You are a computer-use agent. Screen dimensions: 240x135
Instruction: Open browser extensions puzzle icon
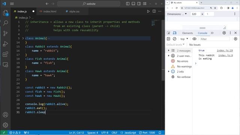pos(221,8)
